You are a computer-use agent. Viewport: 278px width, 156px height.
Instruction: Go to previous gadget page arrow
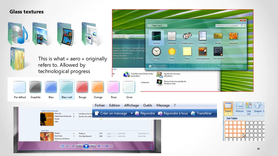149,25
